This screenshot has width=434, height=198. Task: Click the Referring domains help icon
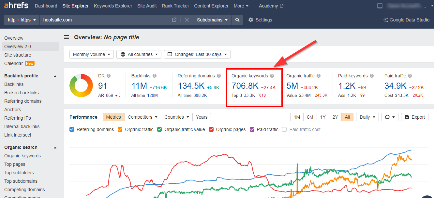[x=219, y=76]
